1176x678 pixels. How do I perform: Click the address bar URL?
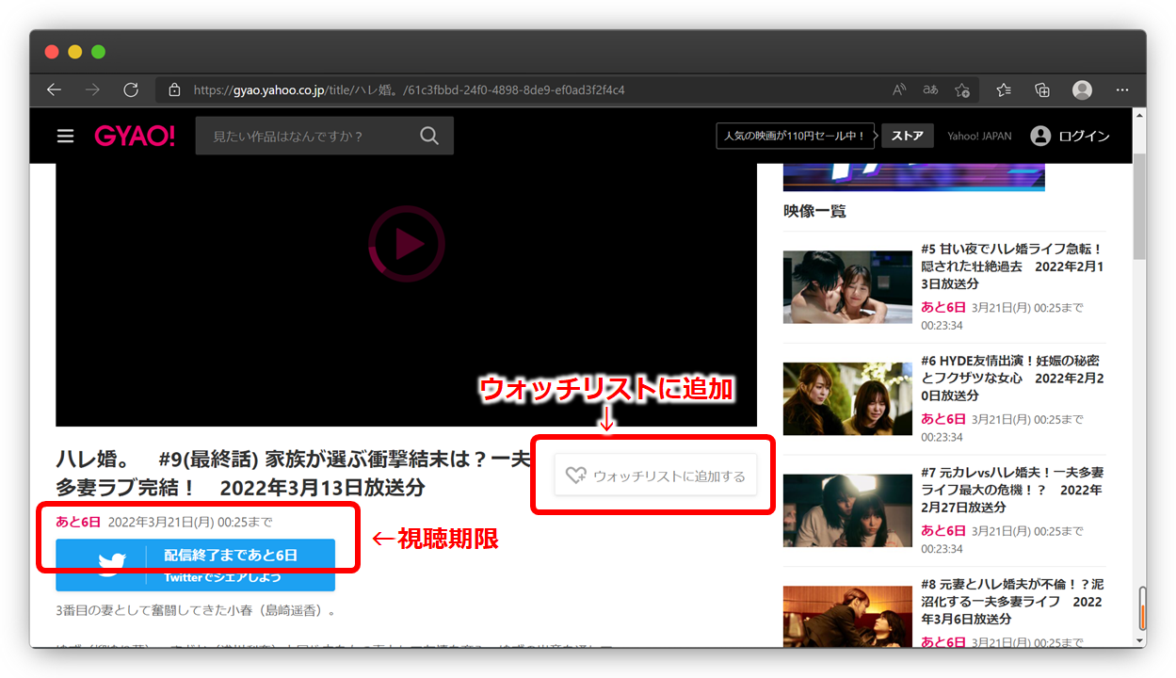(x=410, y=90)
